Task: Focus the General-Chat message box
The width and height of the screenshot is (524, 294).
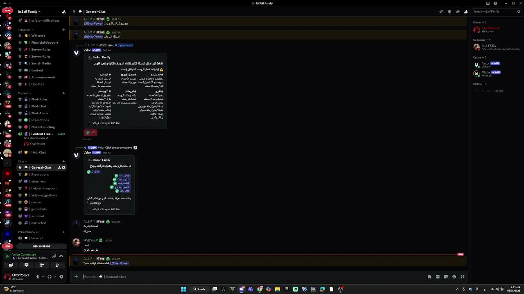Action: pyautogui.click(x=253, y=276)
